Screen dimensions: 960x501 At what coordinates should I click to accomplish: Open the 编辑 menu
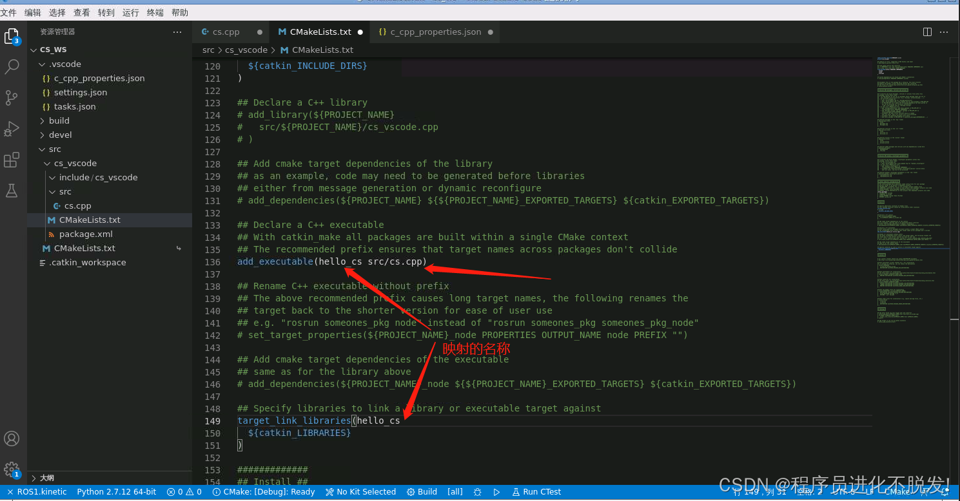(33, 13)
